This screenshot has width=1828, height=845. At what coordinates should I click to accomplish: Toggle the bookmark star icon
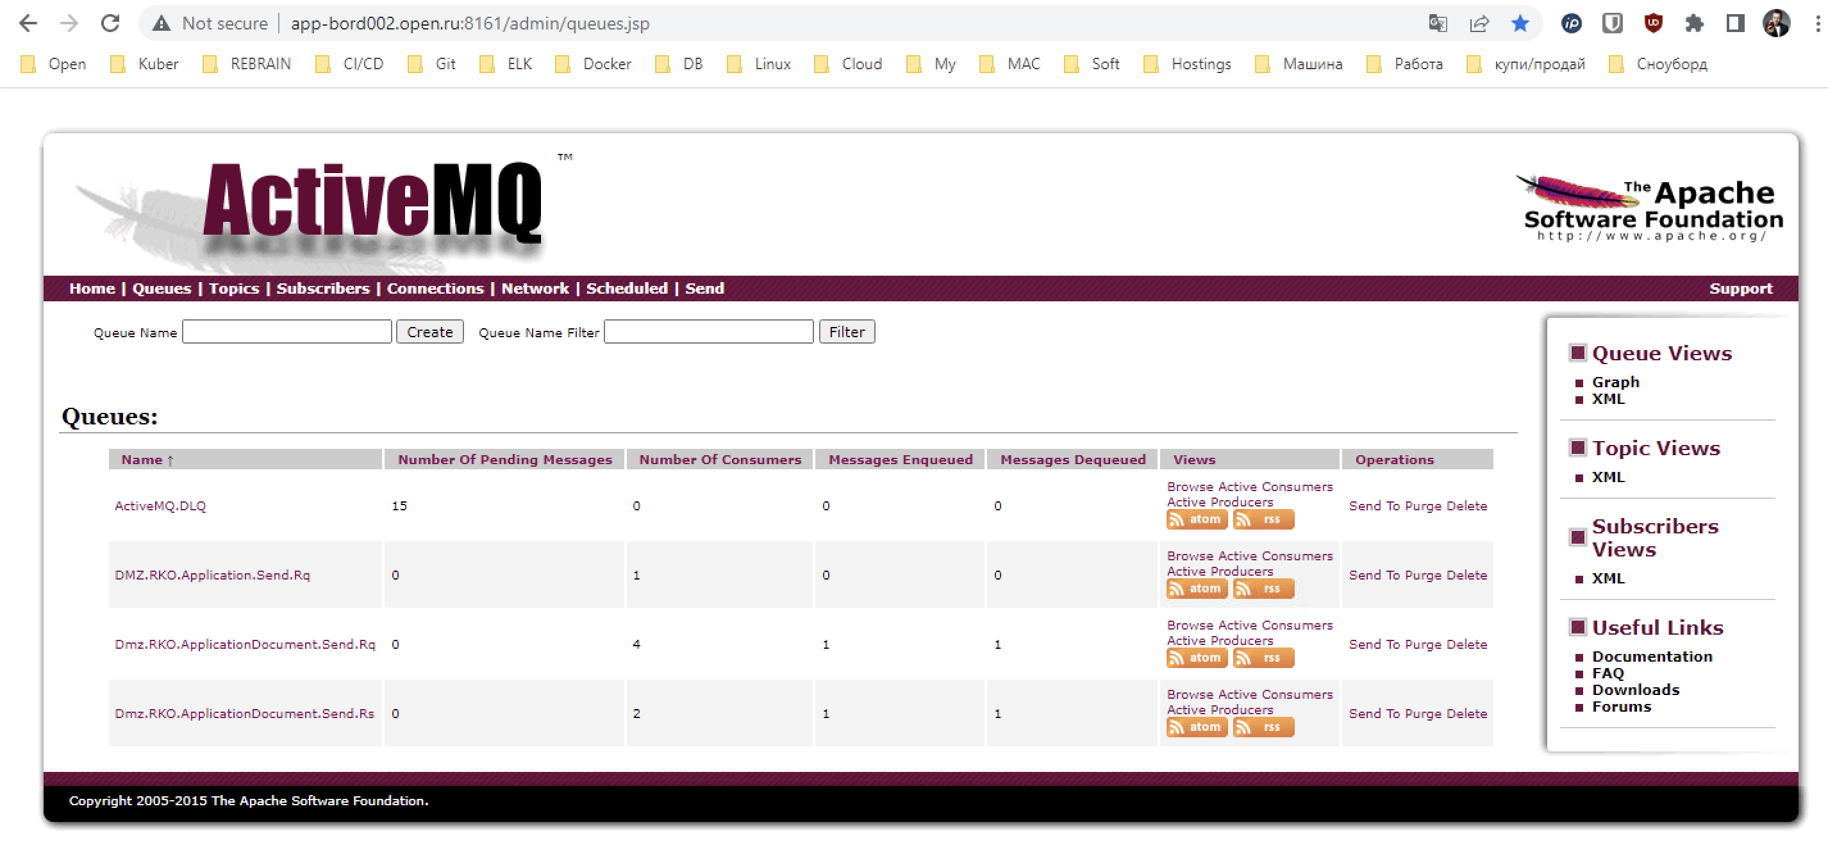click(x=1519, y=24)
